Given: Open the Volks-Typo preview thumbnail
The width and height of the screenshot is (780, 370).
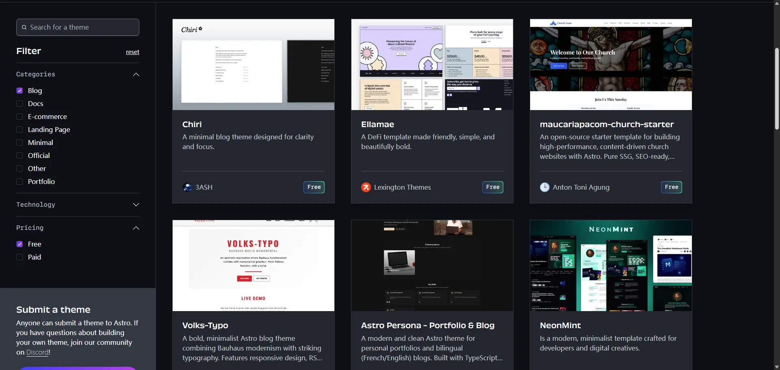Looking at the screenshot, I should 253,266.
